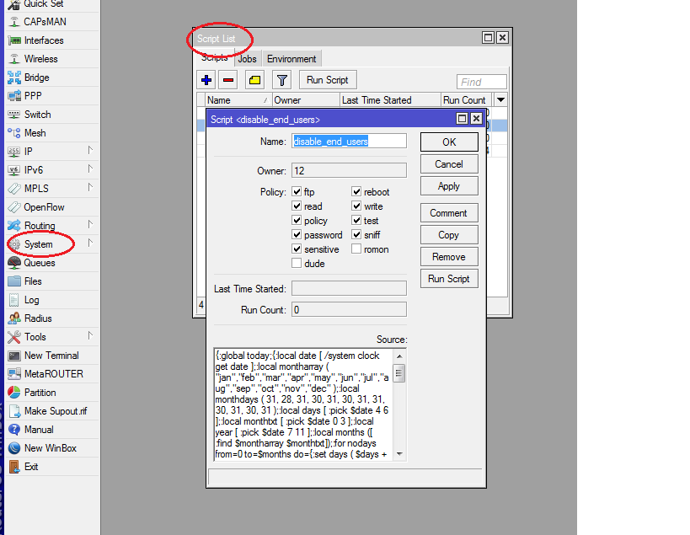Toggle the sniff policy checkbox

[x=357, y=234]
